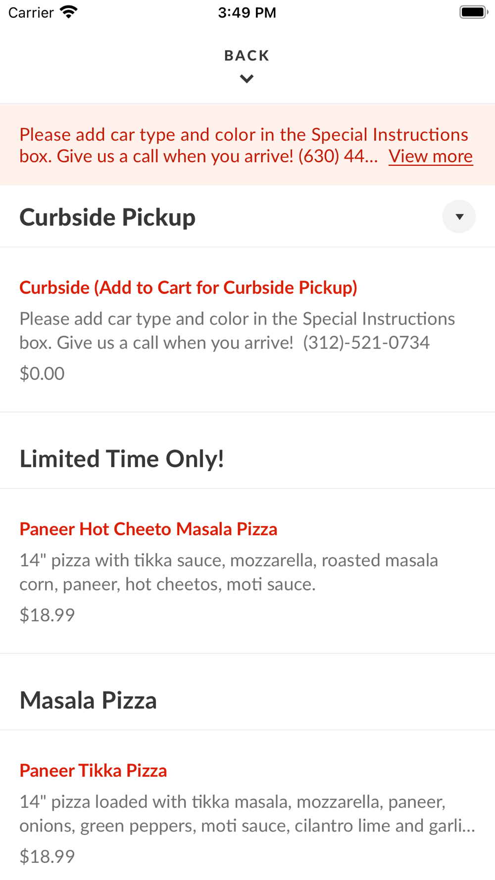Tap the 3:49 PM clock
Image resolution: width=495 pixels, height=880 pixels.
(247, 12)
